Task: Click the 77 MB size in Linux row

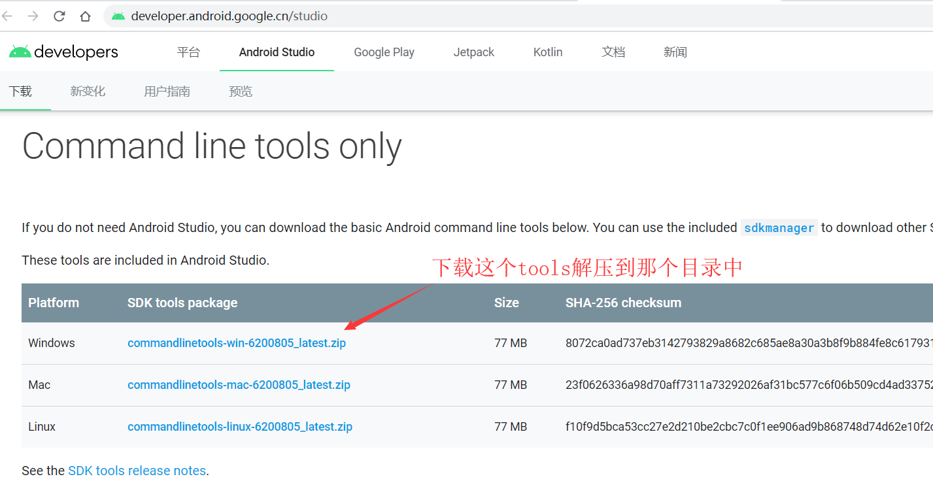Action: tap(511, 427)
